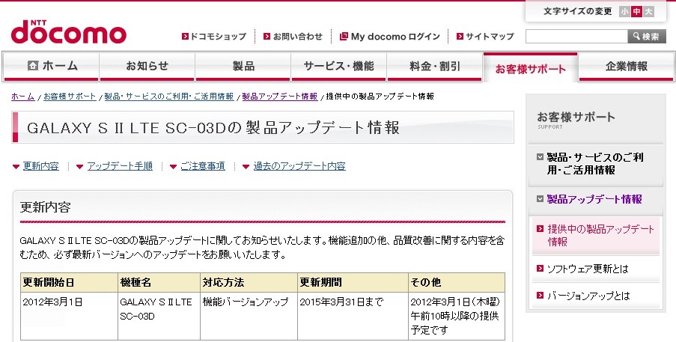Image resolution: width=676 pixels, height=342 pixels.
Task: Click the 更新期間 table header
Action: coord(353,283)
